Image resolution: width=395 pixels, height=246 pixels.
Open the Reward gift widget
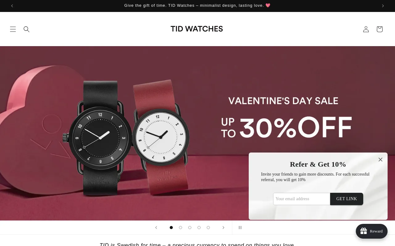[x=372, y=231]
